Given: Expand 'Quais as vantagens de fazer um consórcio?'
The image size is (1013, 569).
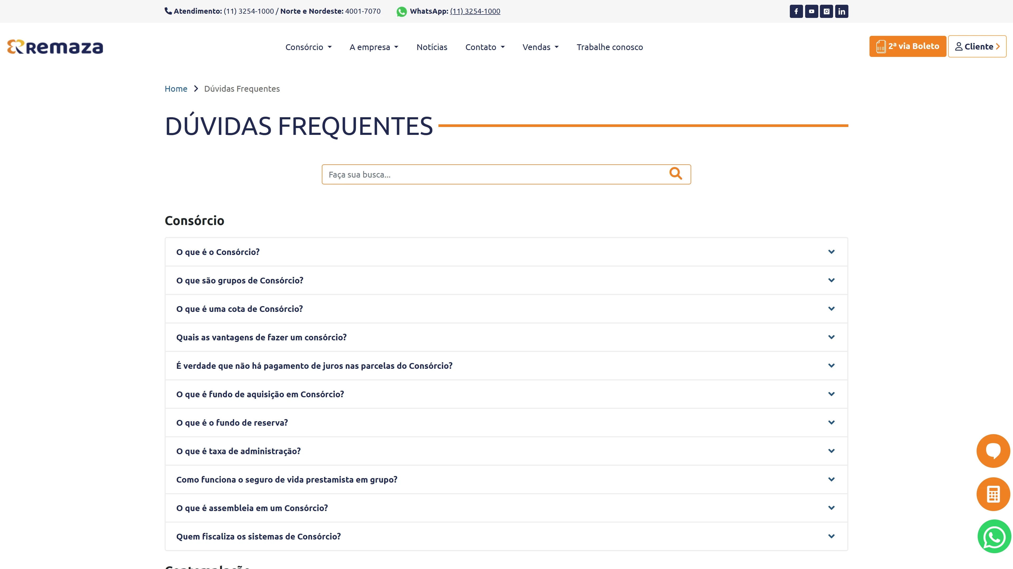Looking at the screenshot, I should point(506,337).
